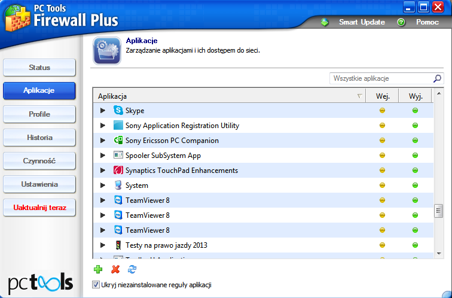
Task: Click the Aplikacje gears header icon
Action: coord(107,51)
